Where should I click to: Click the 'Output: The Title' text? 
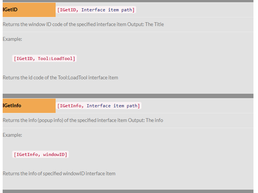(x=146, y=24)
